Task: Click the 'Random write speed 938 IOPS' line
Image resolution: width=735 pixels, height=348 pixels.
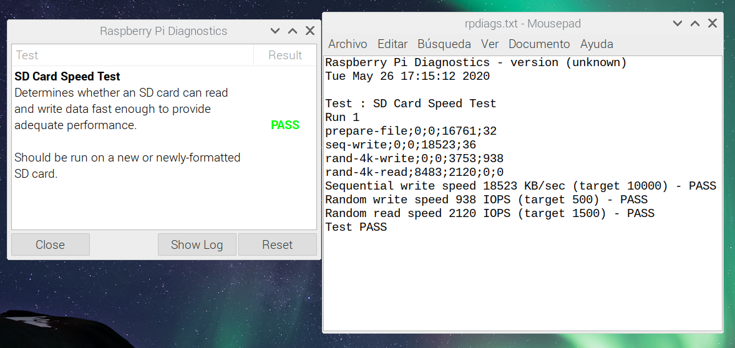Action: (487, 200)
